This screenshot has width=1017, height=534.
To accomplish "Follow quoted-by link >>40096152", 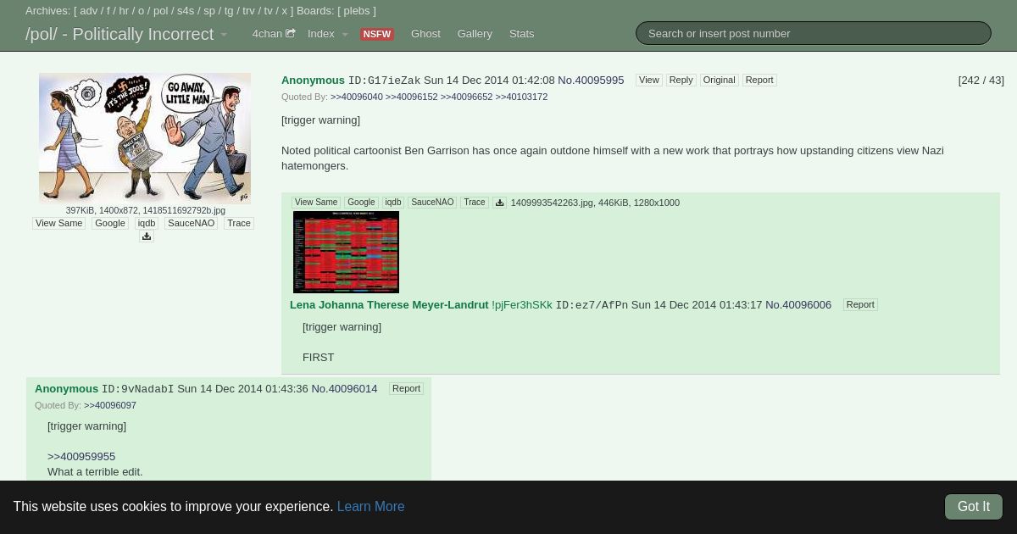I will point(412,97).
